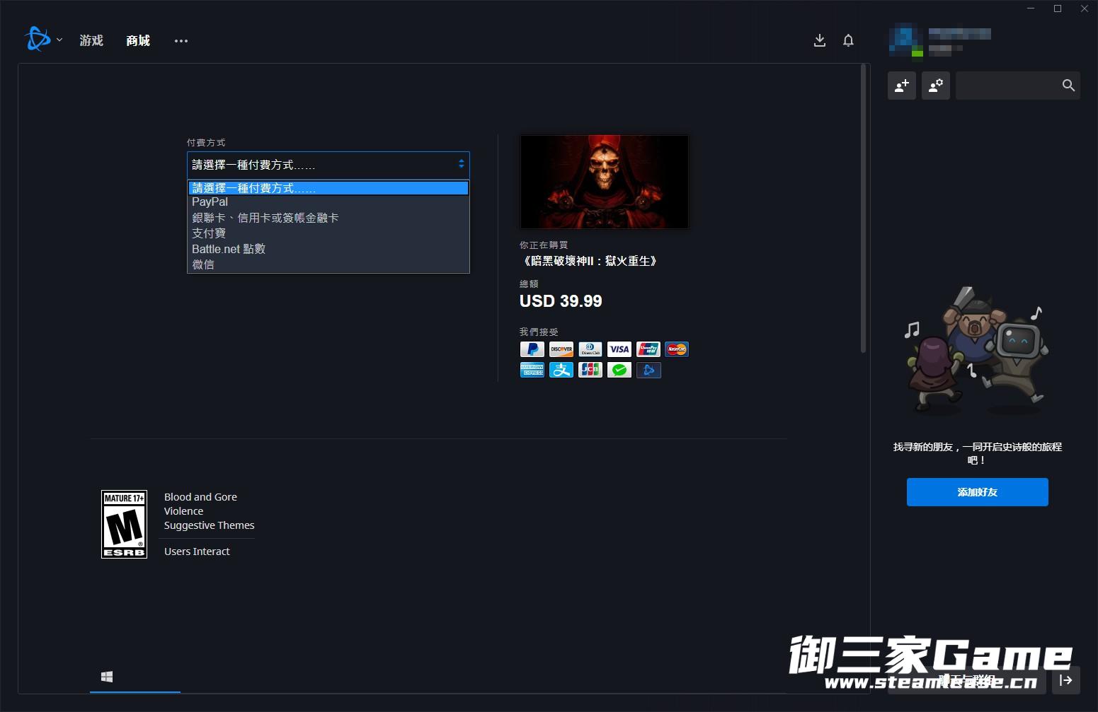Viewport: 1098px width, 712px height.
Task: Switch to the 商城 tab
Action: pyautogui.click(x=138, y=40)
